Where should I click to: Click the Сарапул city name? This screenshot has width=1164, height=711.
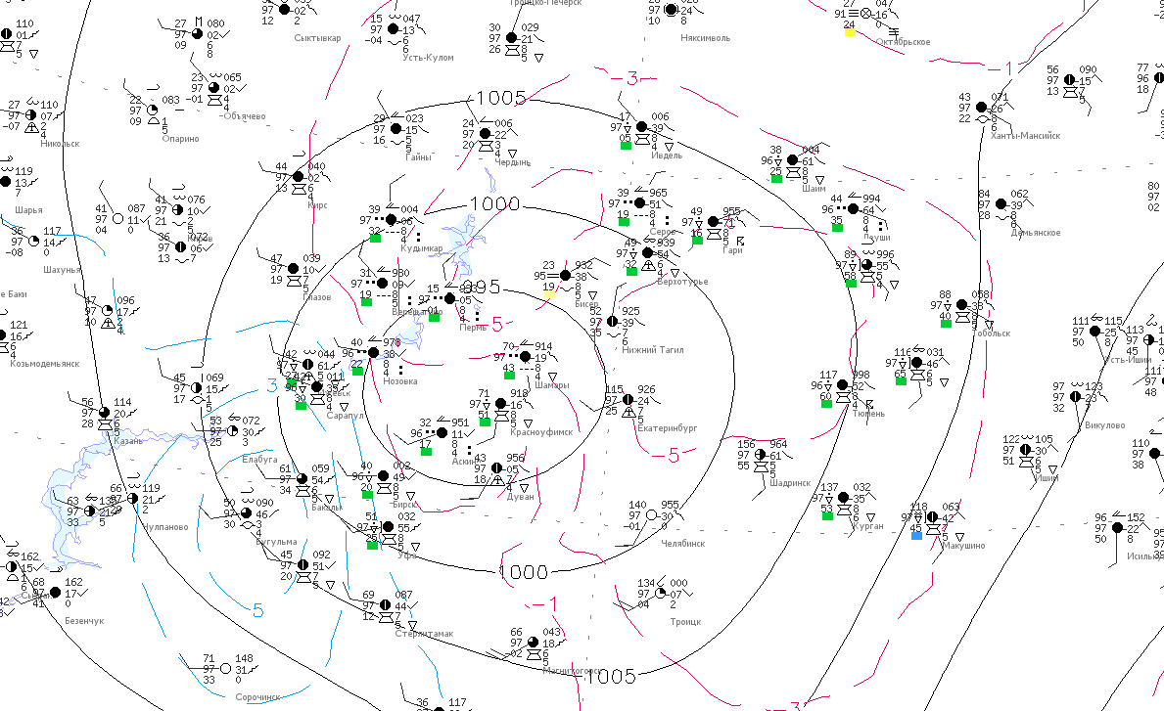click(345, 416)
